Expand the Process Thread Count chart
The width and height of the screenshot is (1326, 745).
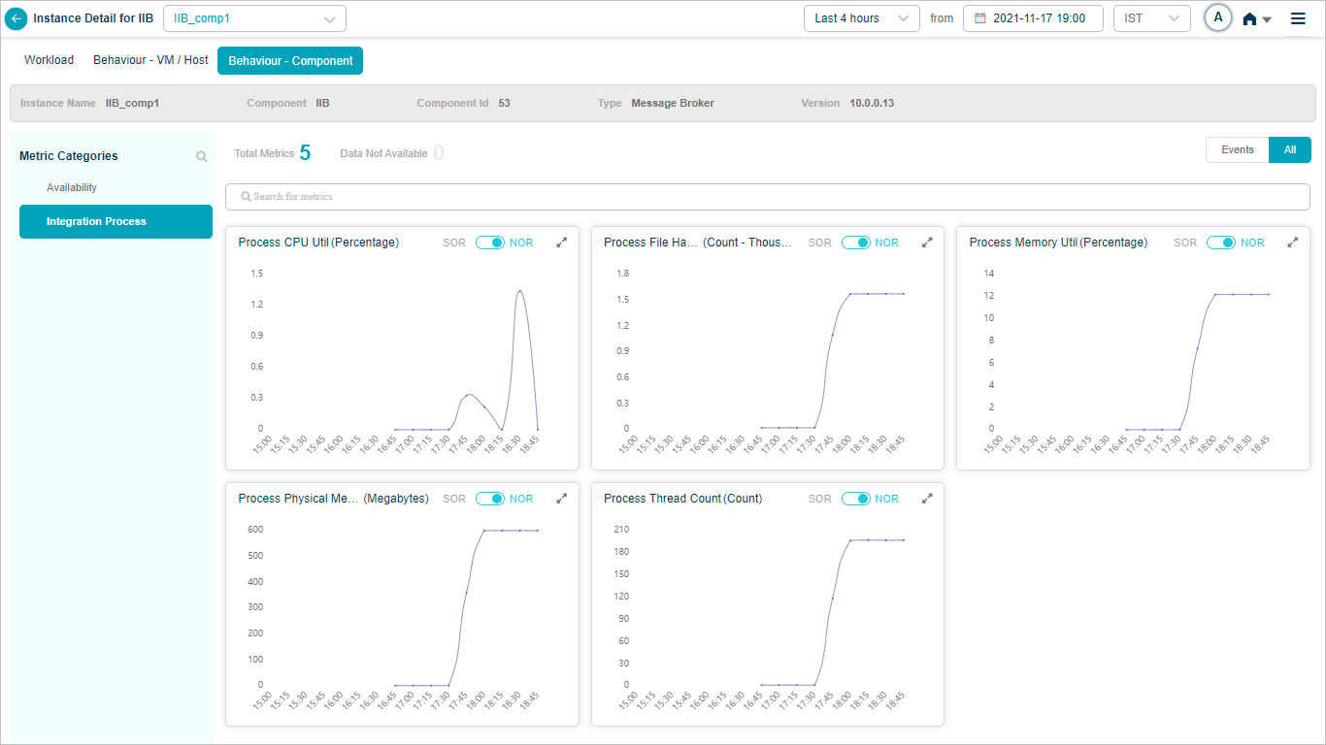pos(927,499)
